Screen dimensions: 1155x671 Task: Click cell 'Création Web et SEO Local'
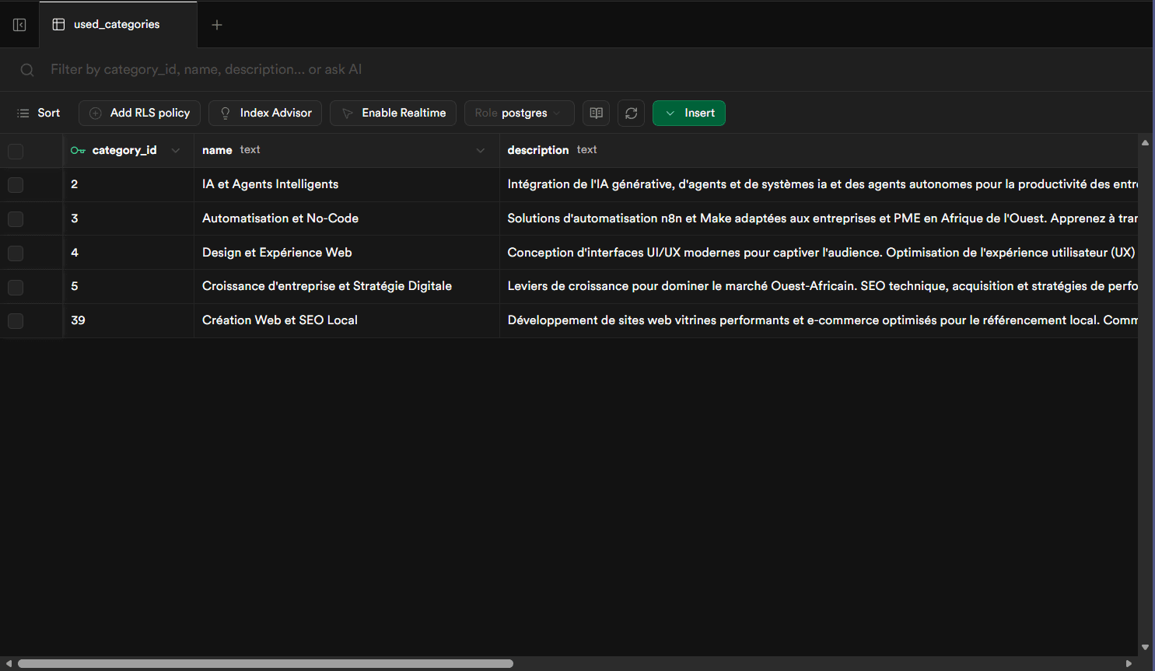(347, 320)
